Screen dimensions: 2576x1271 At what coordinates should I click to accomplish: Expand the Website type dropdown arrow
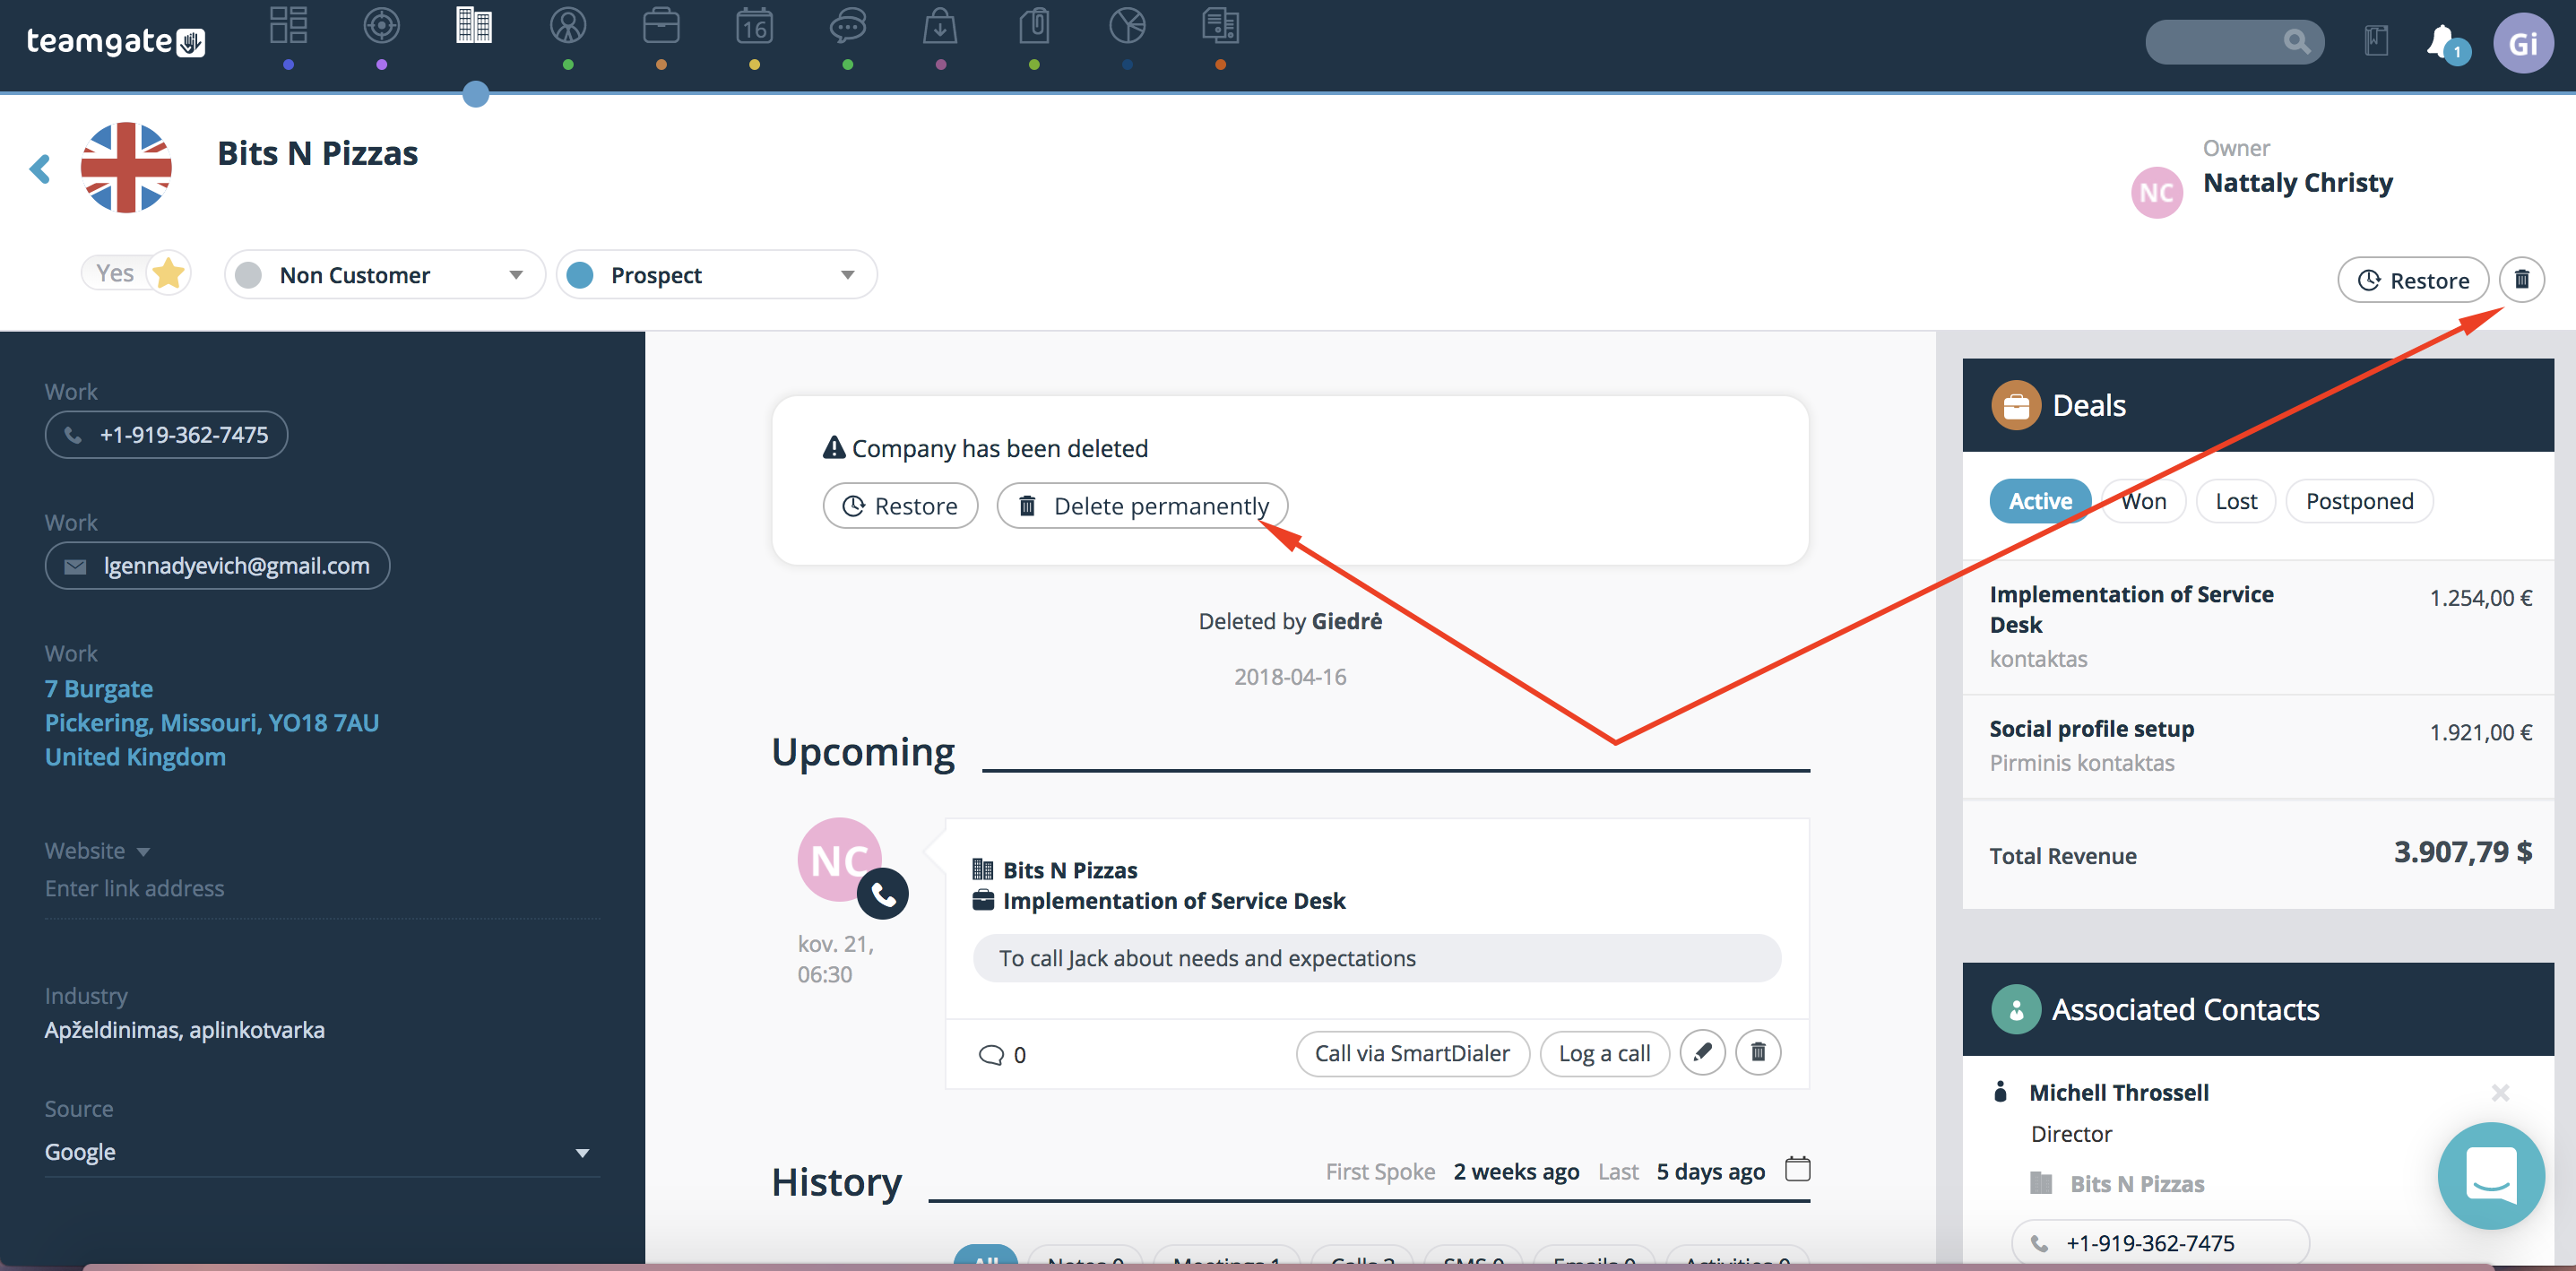click(x=143, y=852)
